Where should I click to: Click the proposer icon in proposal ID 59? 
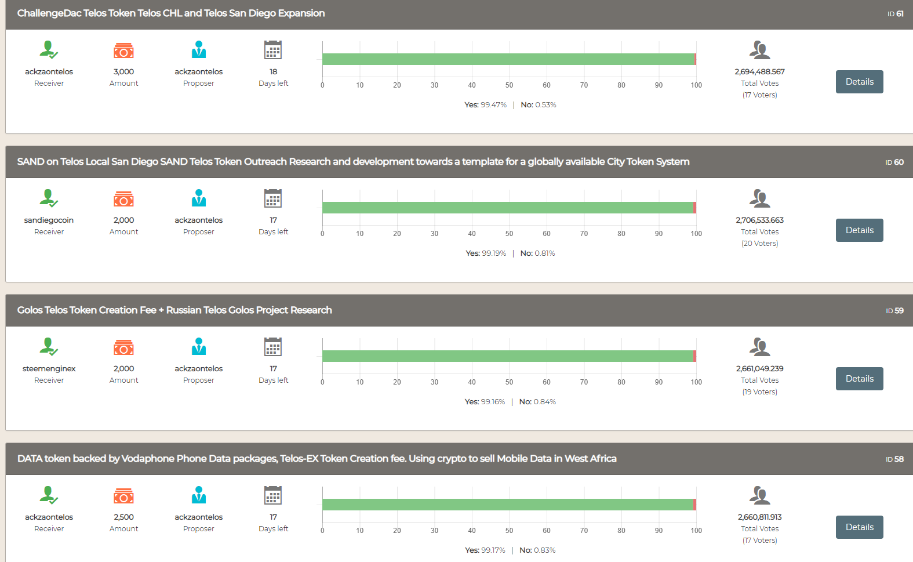pyautogui.click(x=199, y=346)
